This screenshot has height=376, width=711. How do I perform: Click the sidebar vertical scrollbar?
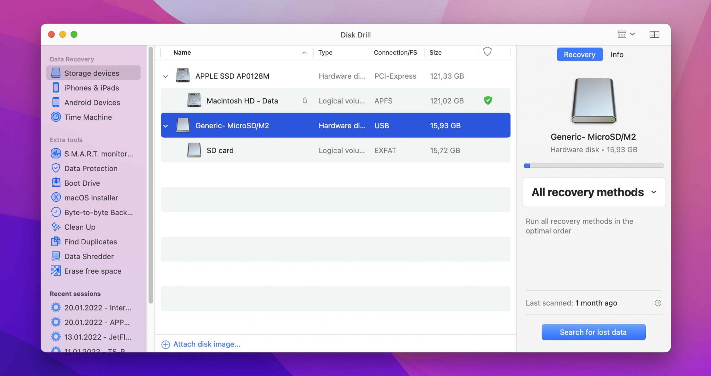151,175
